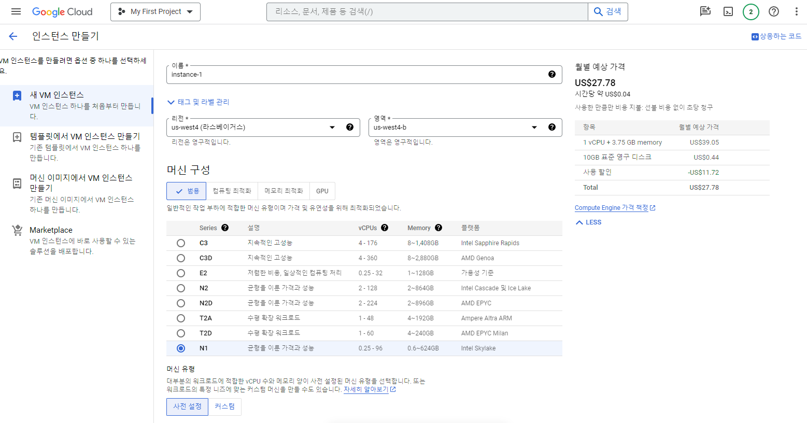This screenshot has width=807, height=423.
Task: Choose Marketplace option in sidebar
Action: tap(77, 240)
